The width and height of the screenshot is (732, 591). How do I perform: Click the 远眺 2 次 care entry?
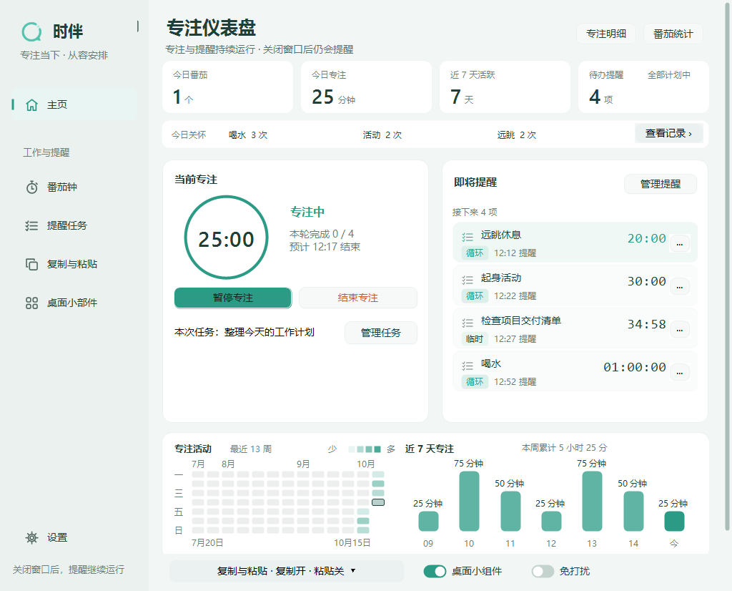tap(517, 135)
